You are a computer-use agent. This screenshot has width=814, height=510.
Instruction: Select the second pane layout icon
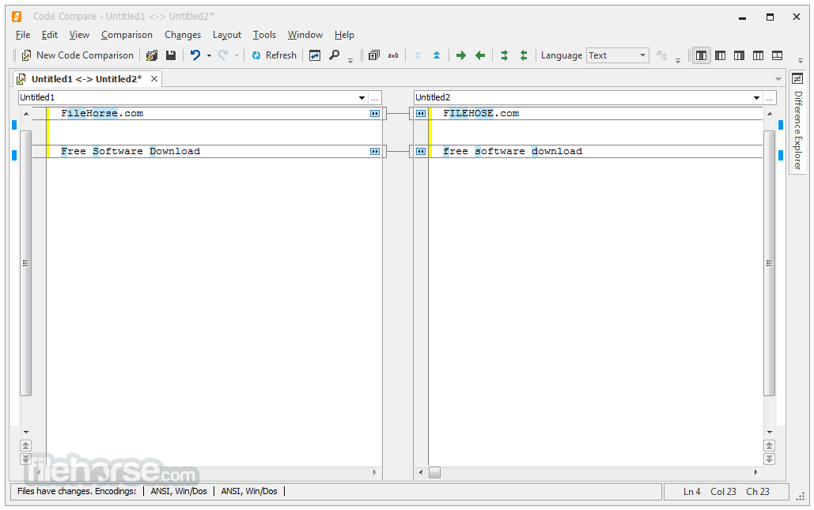(720, 55)
